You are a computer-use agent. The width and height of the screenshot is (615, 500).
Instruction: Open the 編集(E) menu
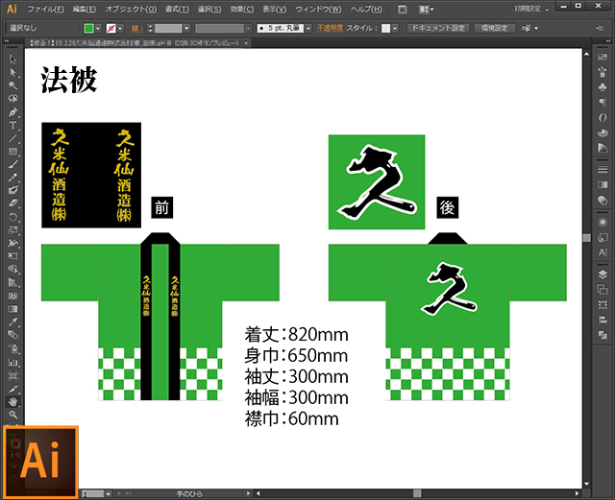click(85, 10)
